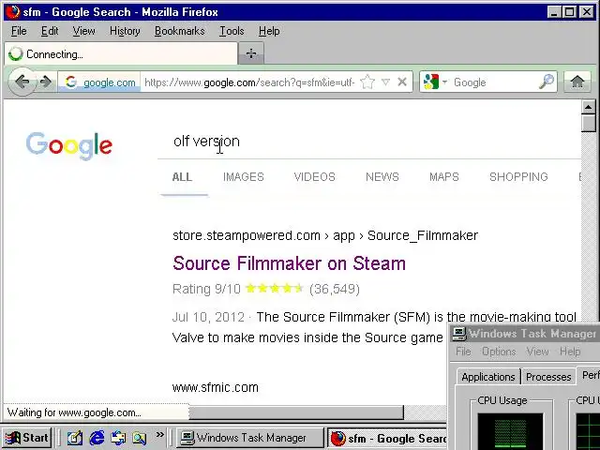Switch to the VIDEOS search tab

coord(315,177)
